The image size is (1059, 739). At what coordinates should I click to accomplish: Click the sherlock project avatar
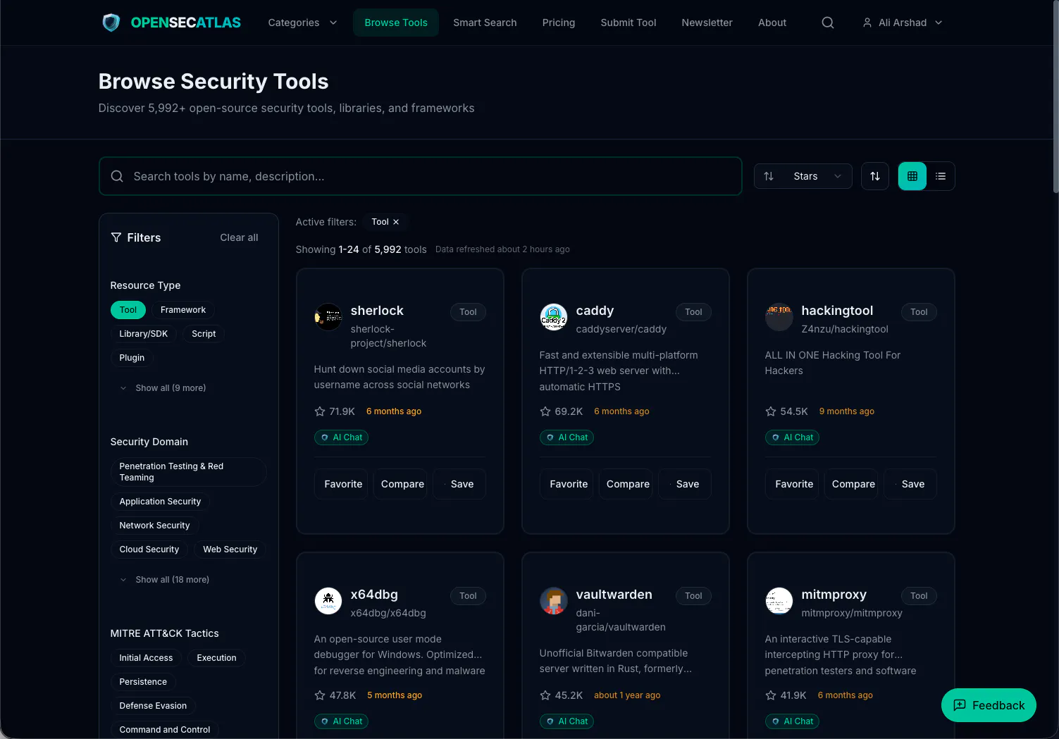pos(328,317)
